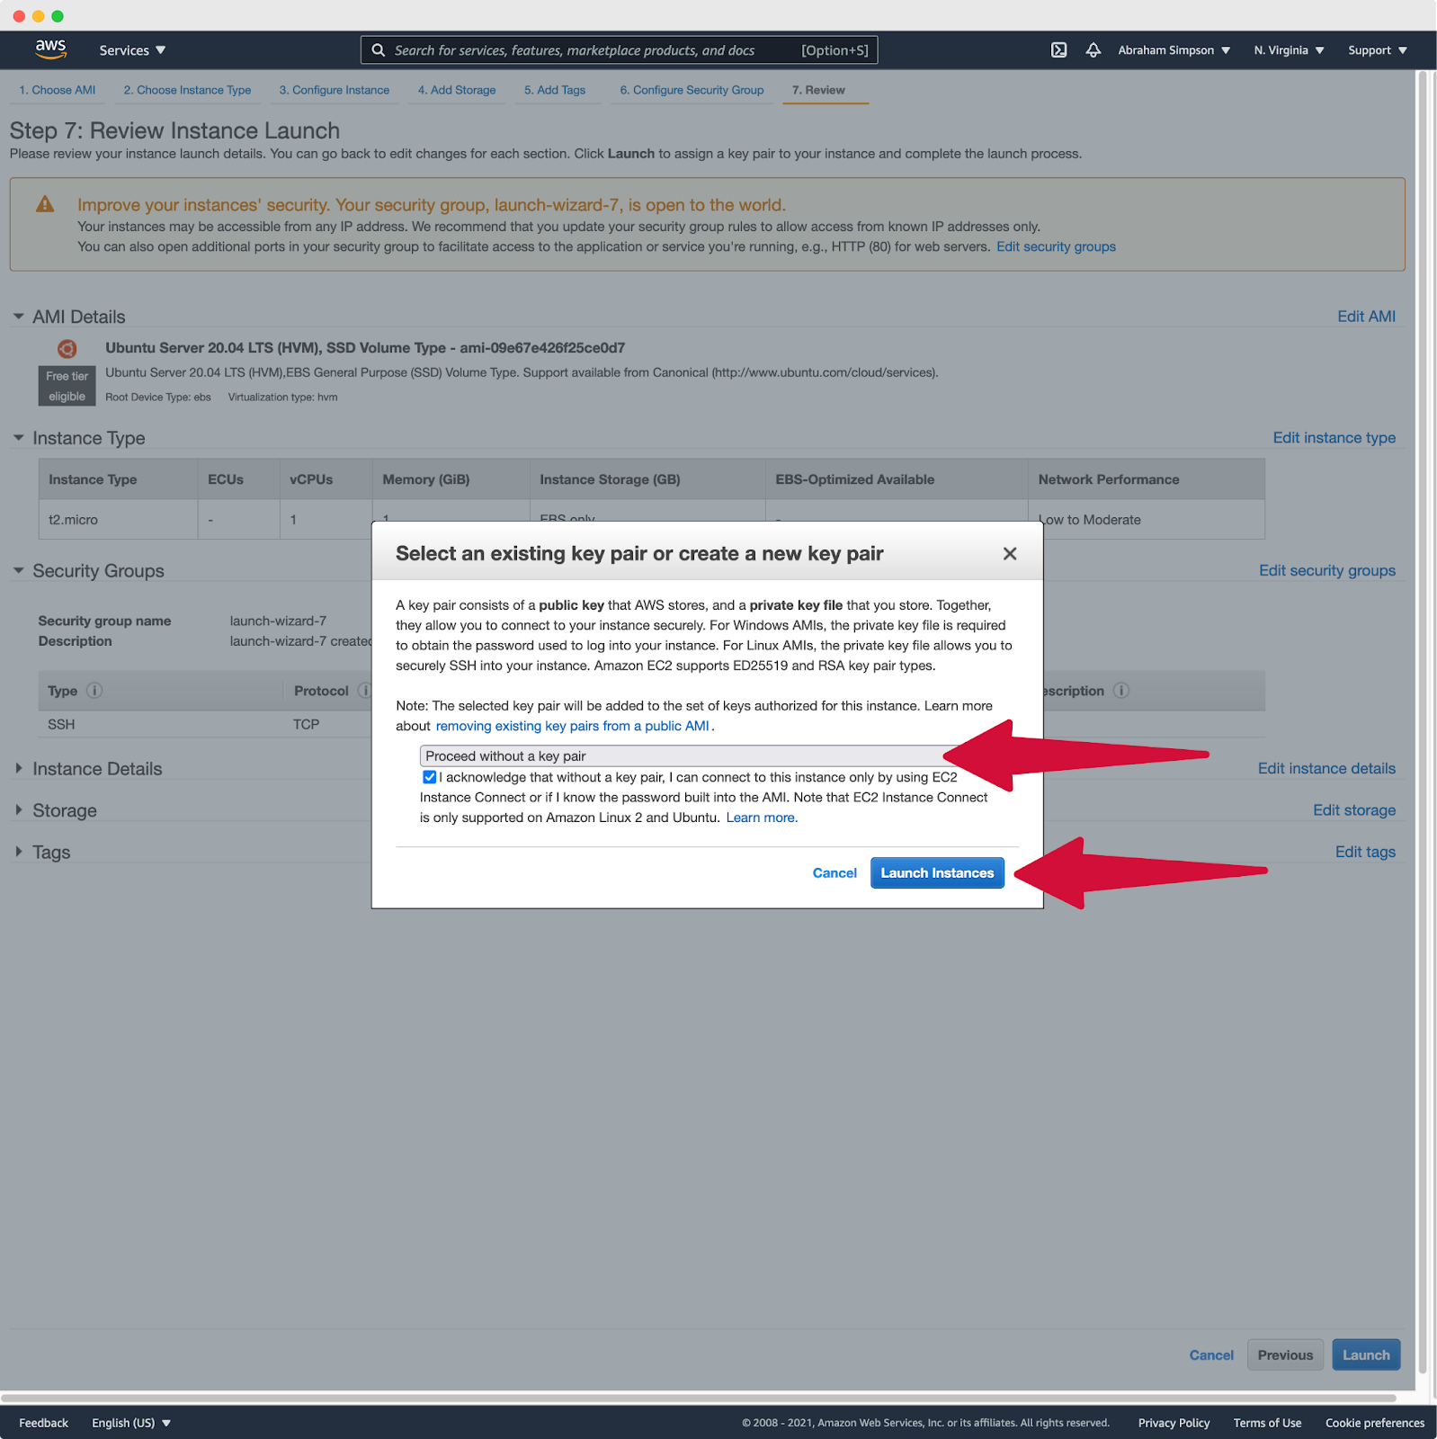
Task: Click the Ubuntu logo in AMI Details
Action: pyautogui.click(x=67, y=349)
